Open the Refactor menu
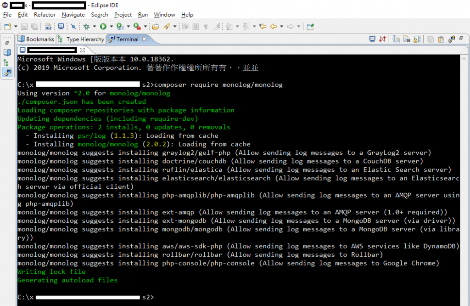This screenshot has height=306, width=470. click(x=45, y=15)
